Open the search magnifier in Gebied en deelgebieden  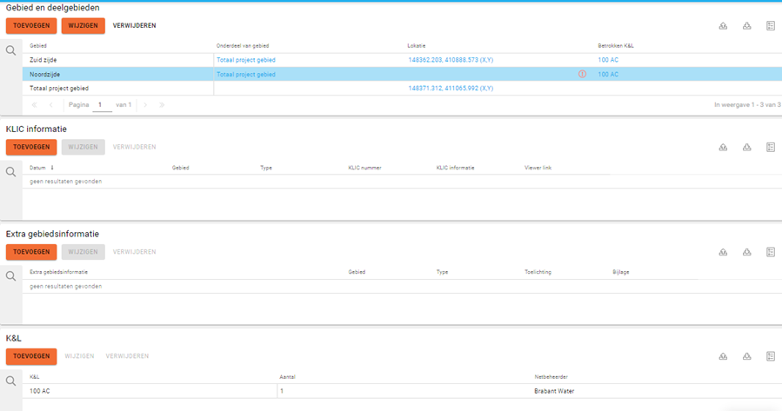click(x=11, y=51)
